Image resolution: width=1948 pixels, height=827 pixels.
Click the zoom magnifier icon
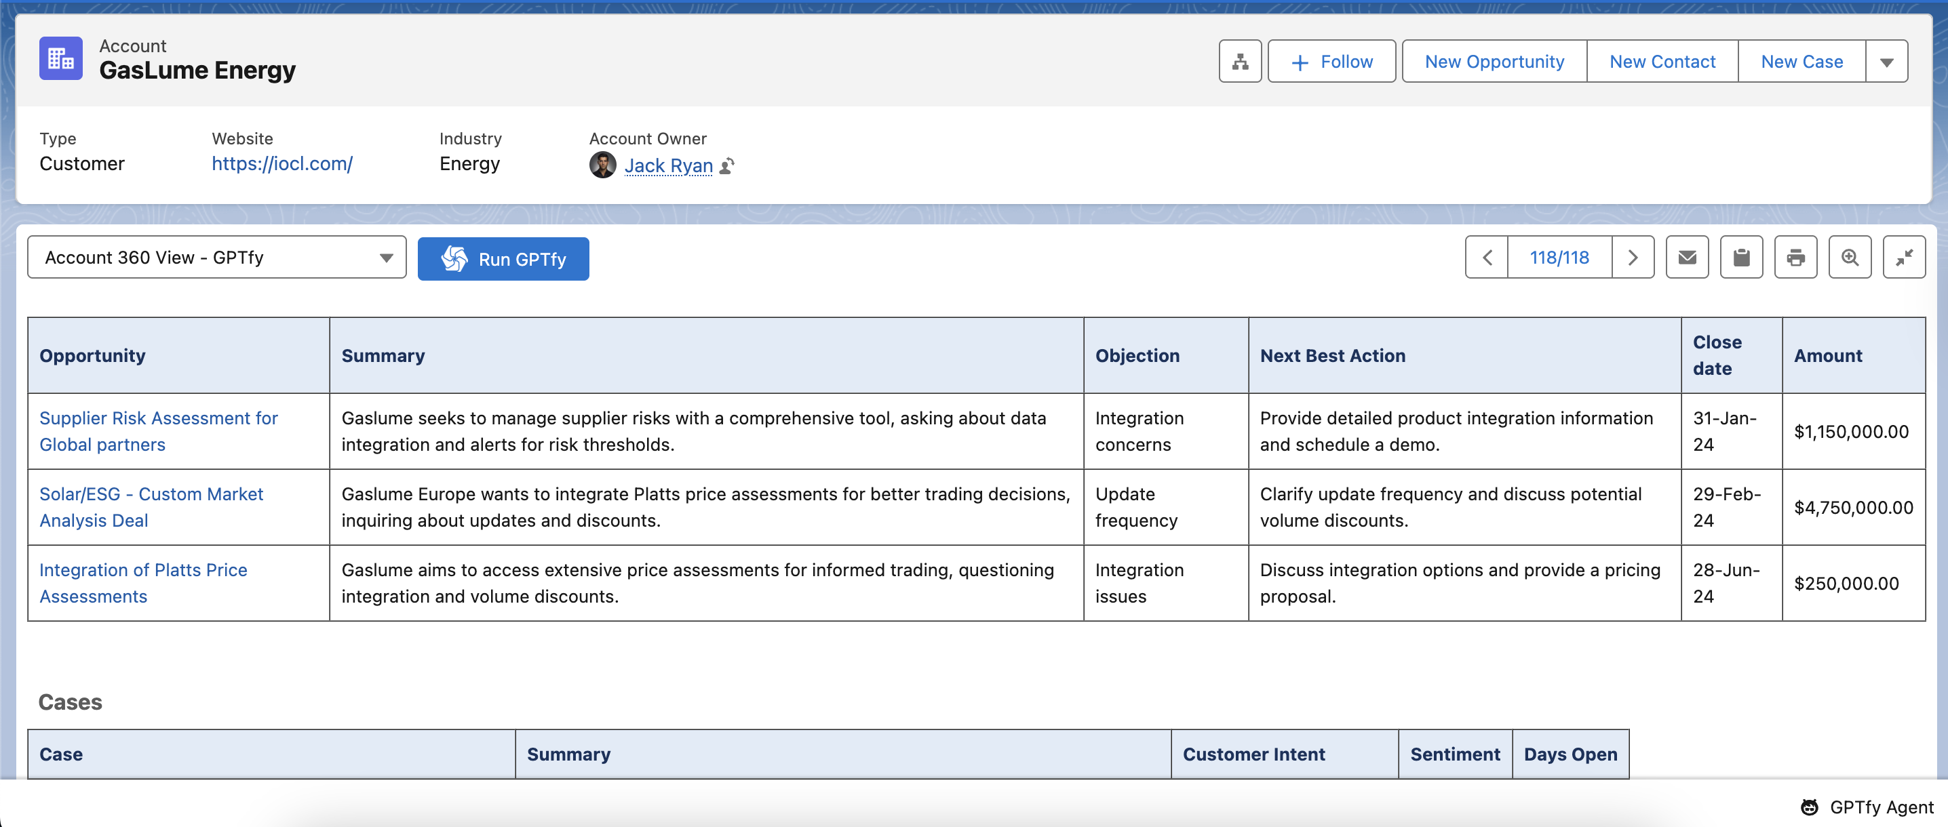pos(1849,258)
